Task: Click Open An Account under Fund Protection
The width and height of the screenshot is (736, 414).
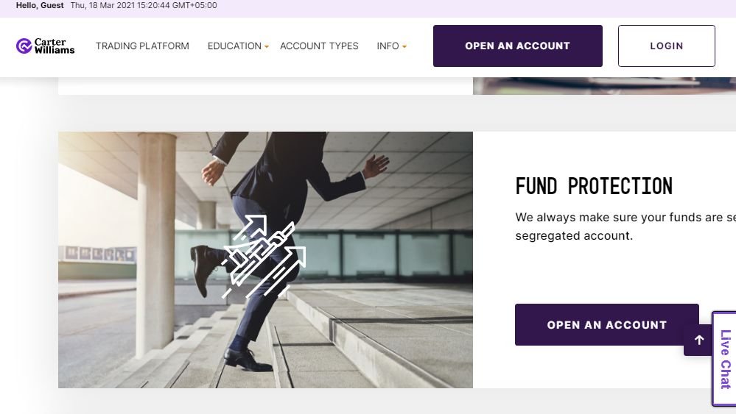Action: tap(606, 324)
